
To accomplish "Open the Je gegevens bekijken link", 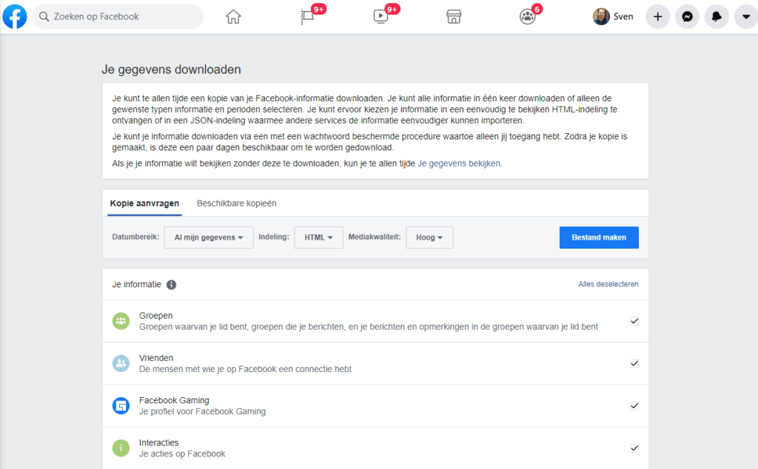I will 459,163.
